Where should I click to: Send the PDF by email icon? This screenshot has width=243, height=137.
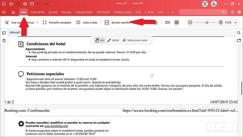(x=32, y=4)
